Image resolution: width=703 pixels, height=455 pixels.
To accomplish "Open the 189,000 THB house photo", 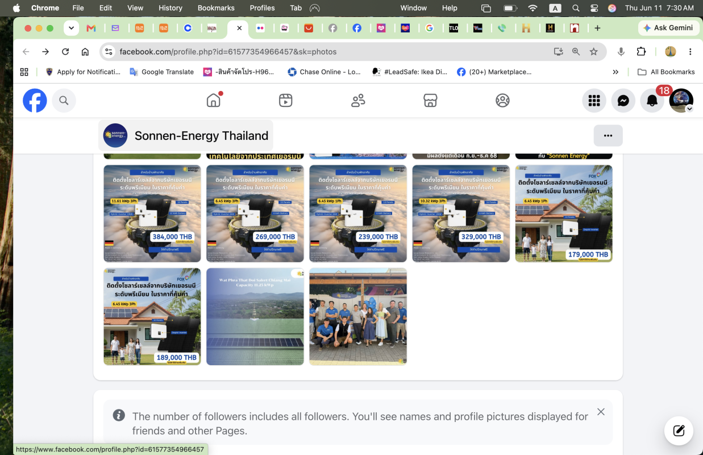I will (x=152, y=316).
